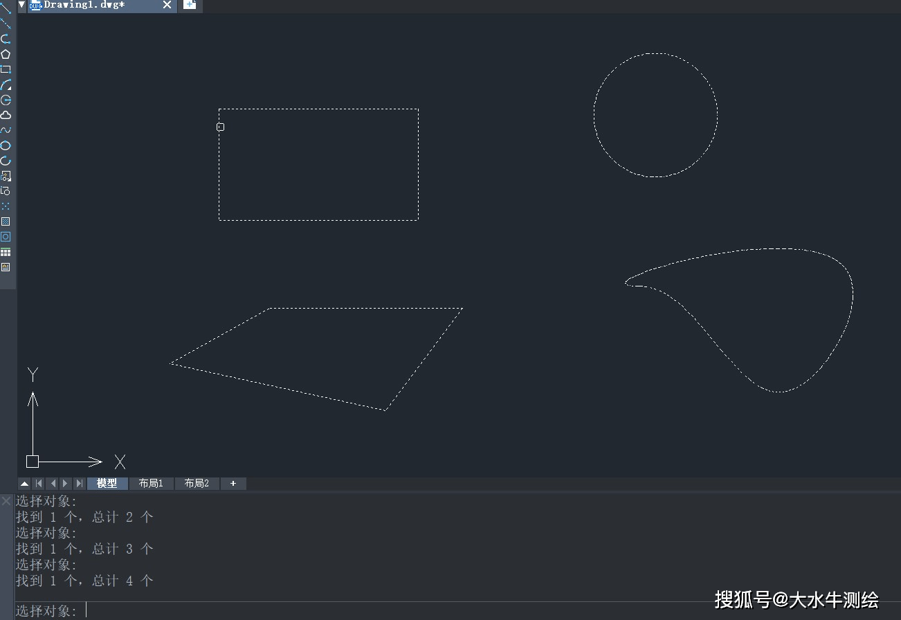The image size is (901, 620).
Task: Switch to the 布局2 tab
Action: [197, 484]
